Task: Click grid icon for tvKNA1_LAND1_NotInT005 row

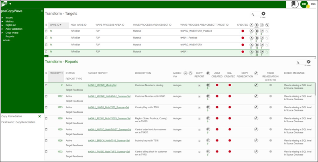Action: pyautogui.click(x=208, y=107)
